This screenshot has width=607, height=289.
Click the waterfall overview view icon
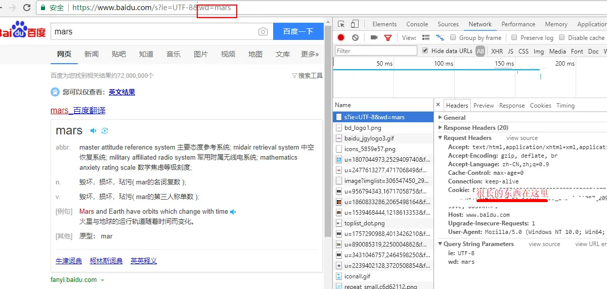[440, 37]
